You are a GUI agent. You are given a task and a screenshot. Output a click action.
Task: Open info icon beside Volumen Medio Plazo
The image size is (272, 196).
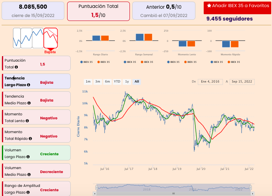coord(29,175)
